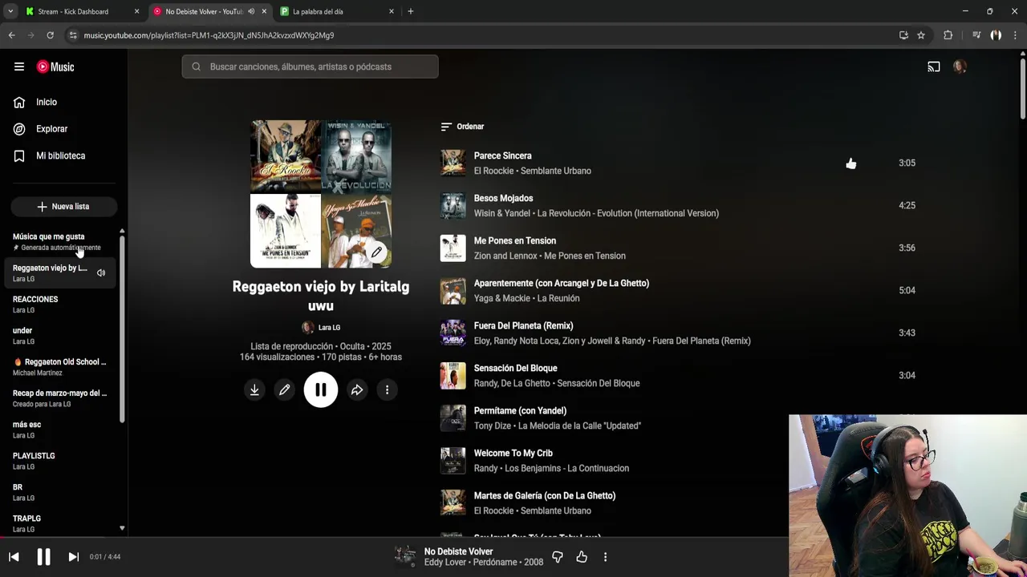Open the account avatar menu
Image resolution: width=1027 pixels, height=577 pixels.
pos(960,67)
